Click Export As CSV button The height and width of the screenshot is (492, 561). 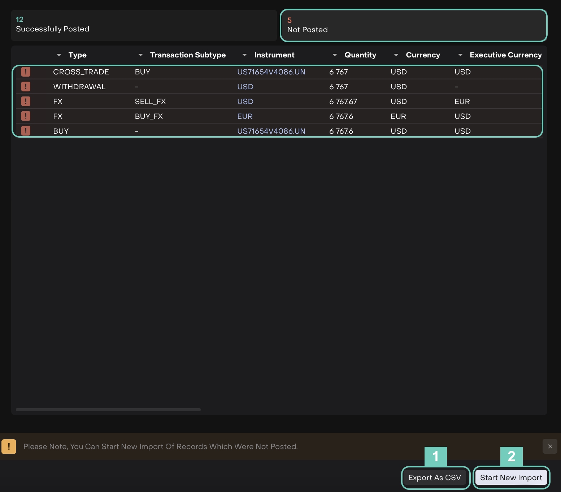[435, 478]
